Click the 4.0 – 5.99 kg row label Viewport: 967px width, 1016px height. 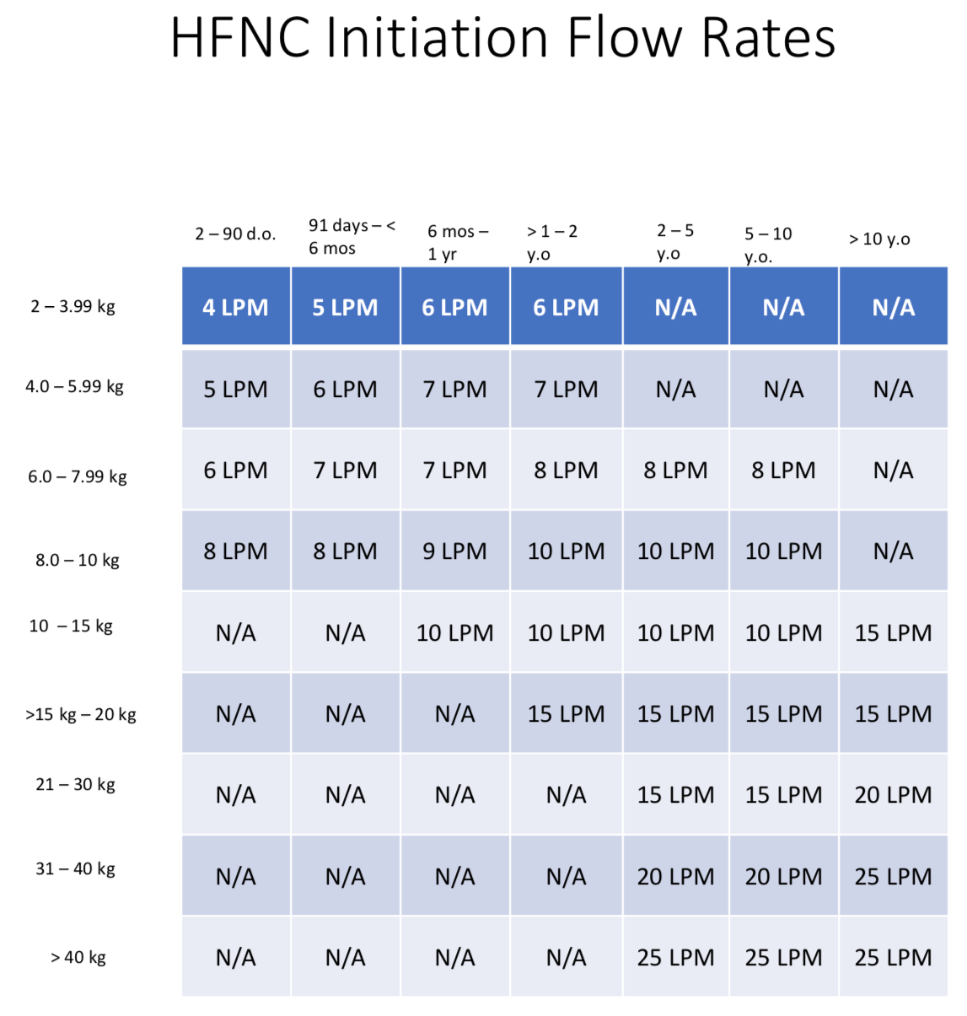click(x=74, y=386)
